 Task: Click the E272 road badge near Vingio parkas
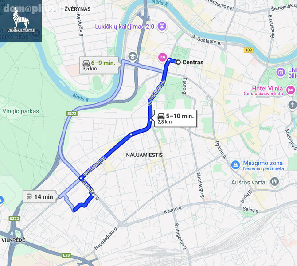tap(72, 113)
